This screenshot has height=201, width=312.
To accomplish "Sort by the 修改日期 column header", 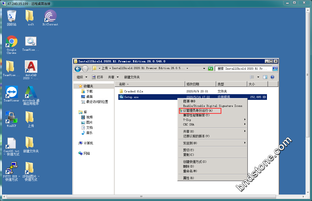I will pyautogui.click(x=200, y=84).
